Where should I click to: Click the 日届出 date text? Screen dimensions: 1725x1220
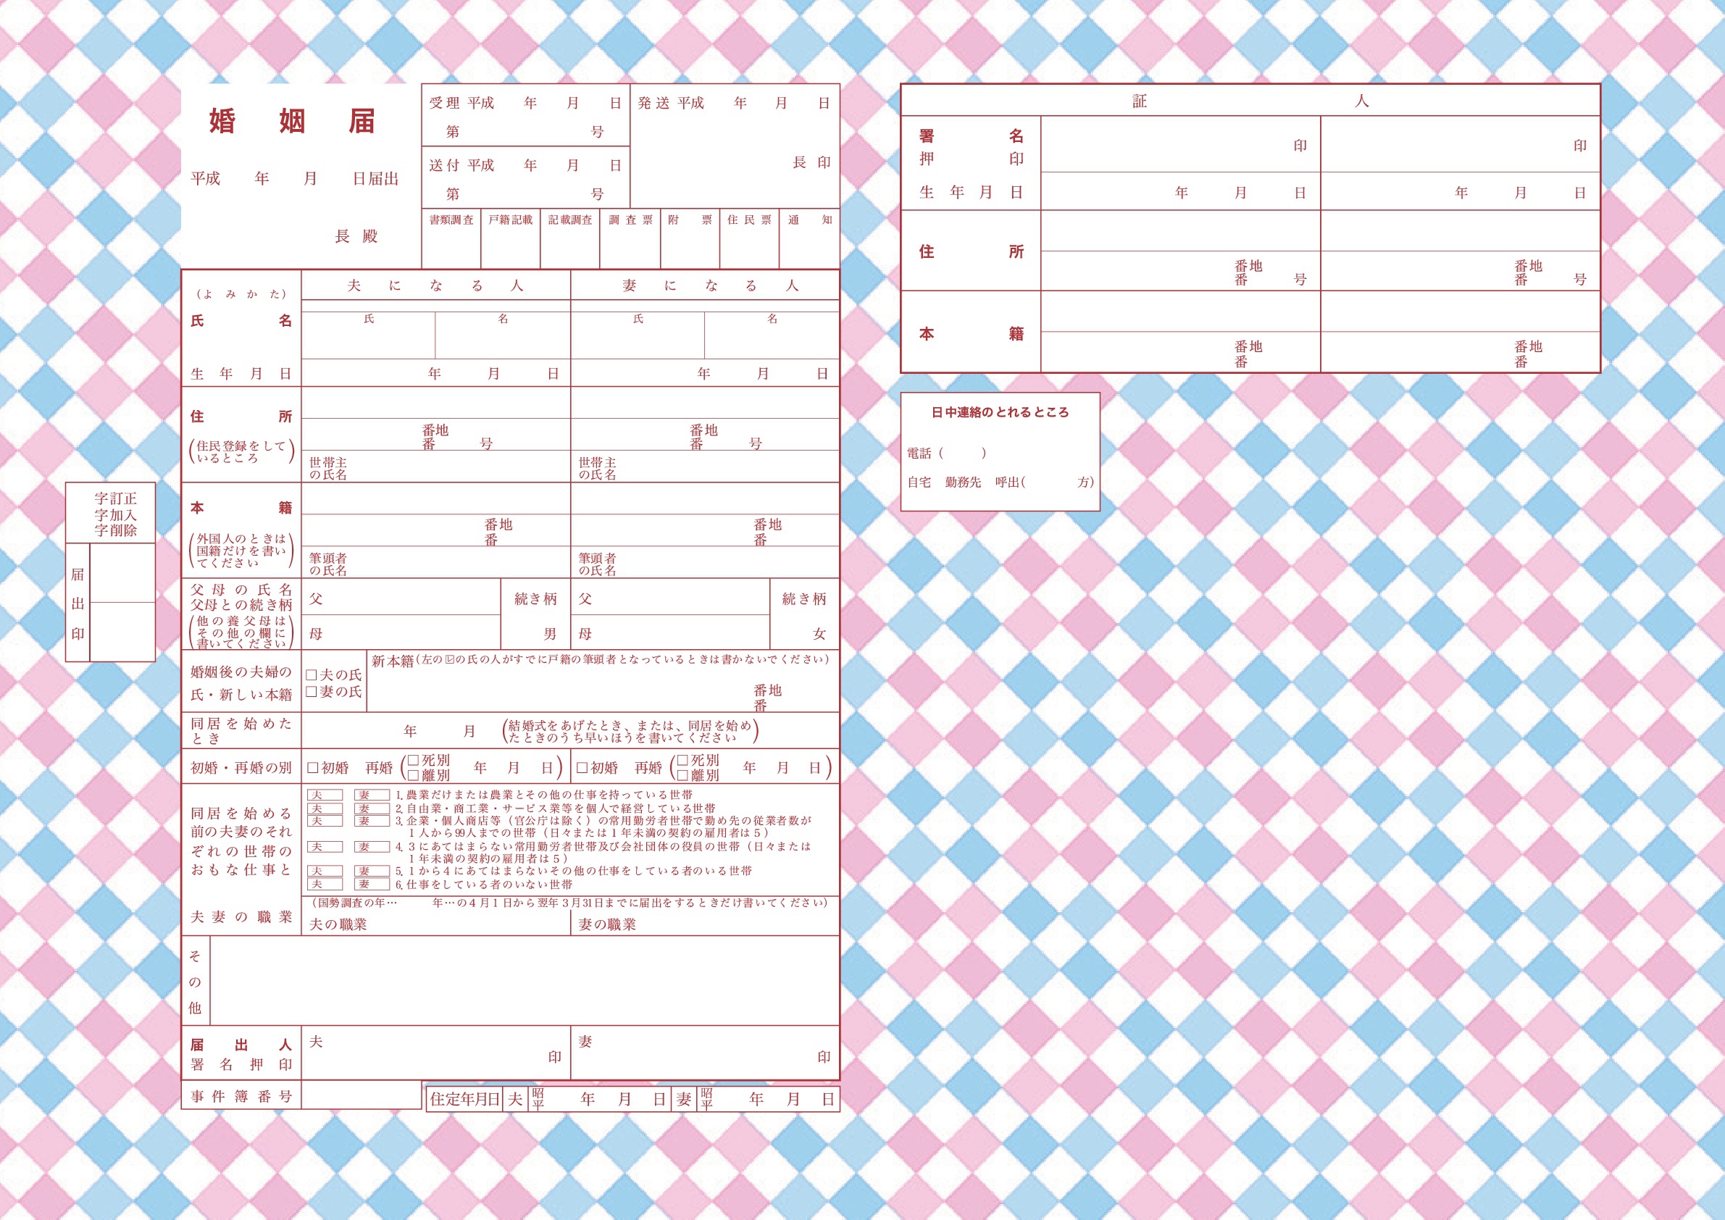click(376, 179)
